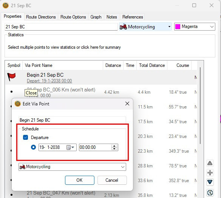
Task: Toggle the Departure checkbox
Action: [x=26, y=138]
